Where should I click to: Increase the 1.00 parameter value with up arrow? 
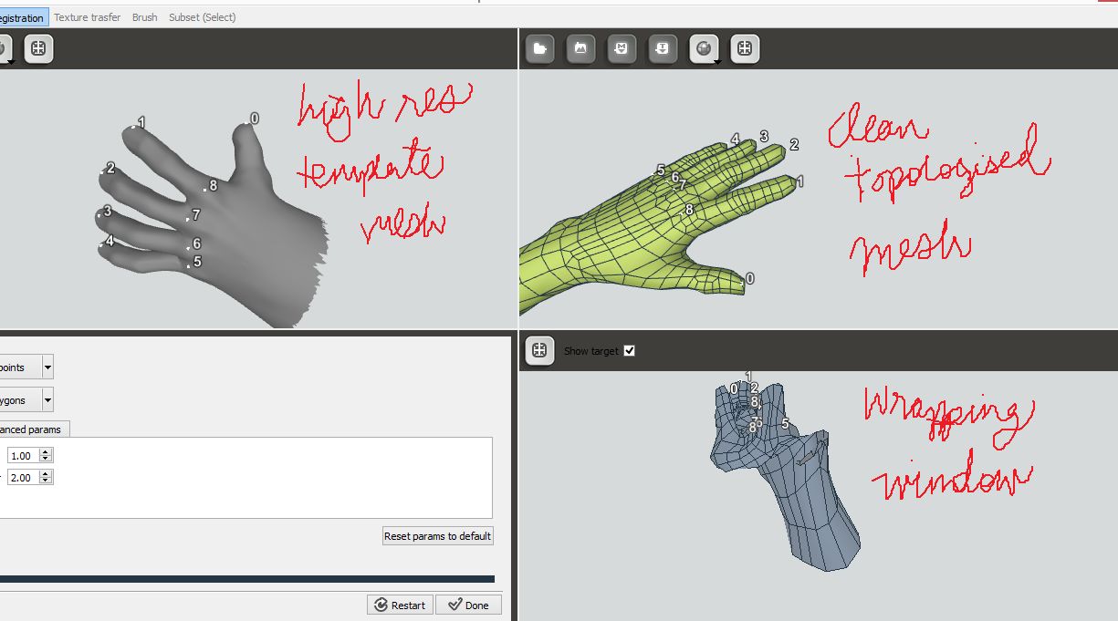point(47,451)
